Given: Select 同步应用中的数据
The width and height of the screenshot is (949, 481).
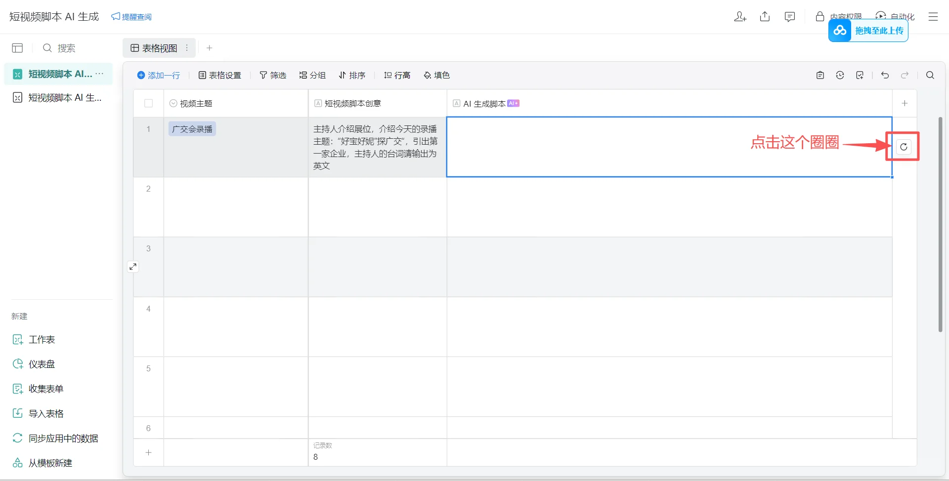Looking at the screenshot, I should 55,439.
